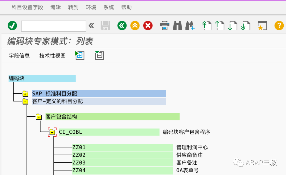
Task: Select the 编码块 root node
Action: point(42,78)
